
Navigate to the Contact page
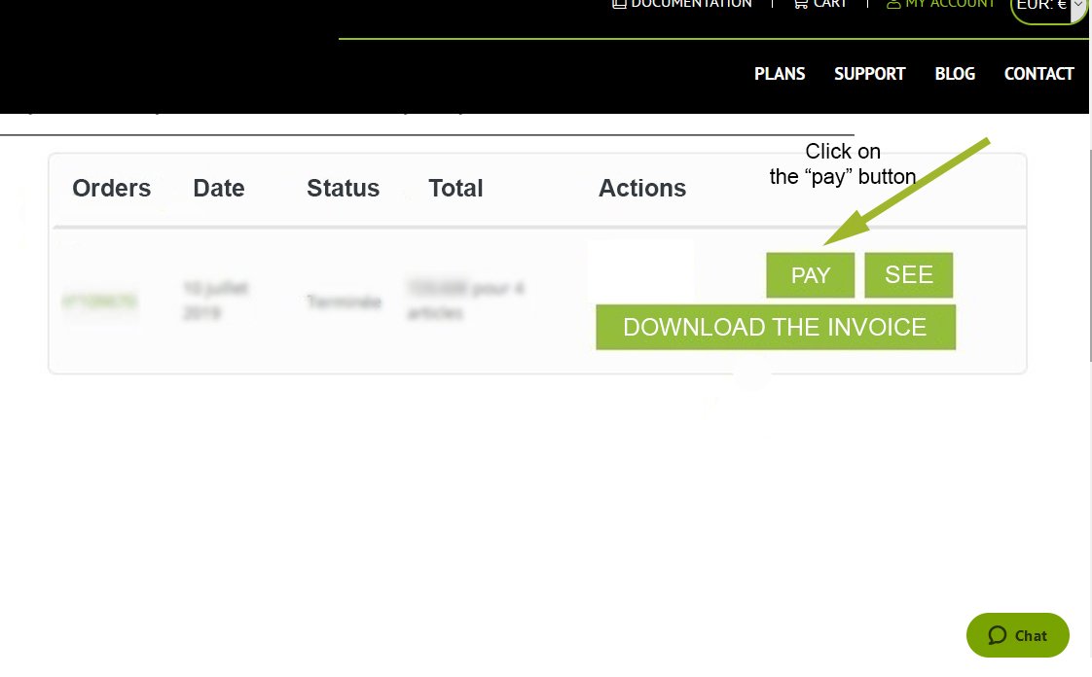pos(1038,74)
